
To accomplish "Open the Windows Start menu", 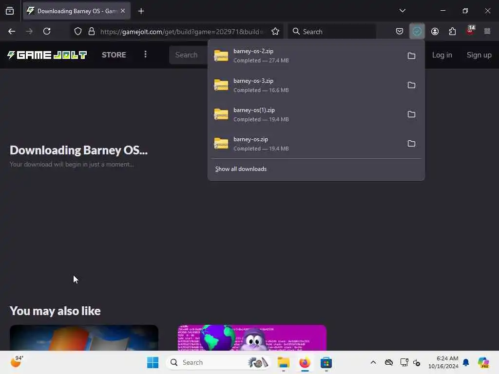I will pyautogui.click(x=153, y=362).
